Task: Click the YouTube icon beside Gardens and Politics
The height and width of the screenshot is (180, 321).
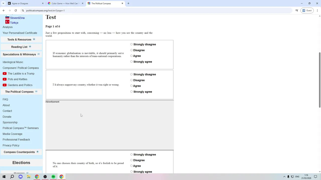Action: (5, 85)
